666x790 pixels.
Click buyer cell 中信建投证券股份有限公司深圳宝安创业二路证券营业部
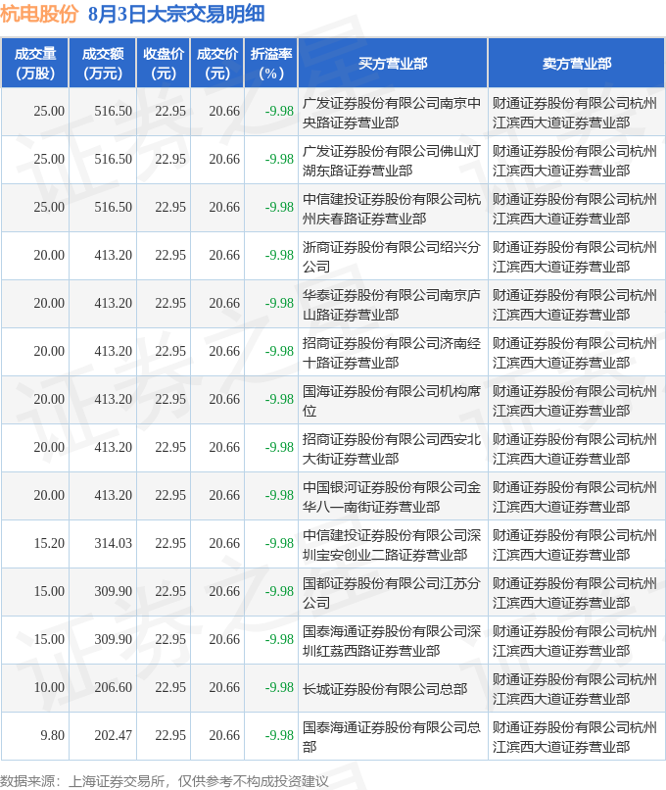(x=393, y=545)
